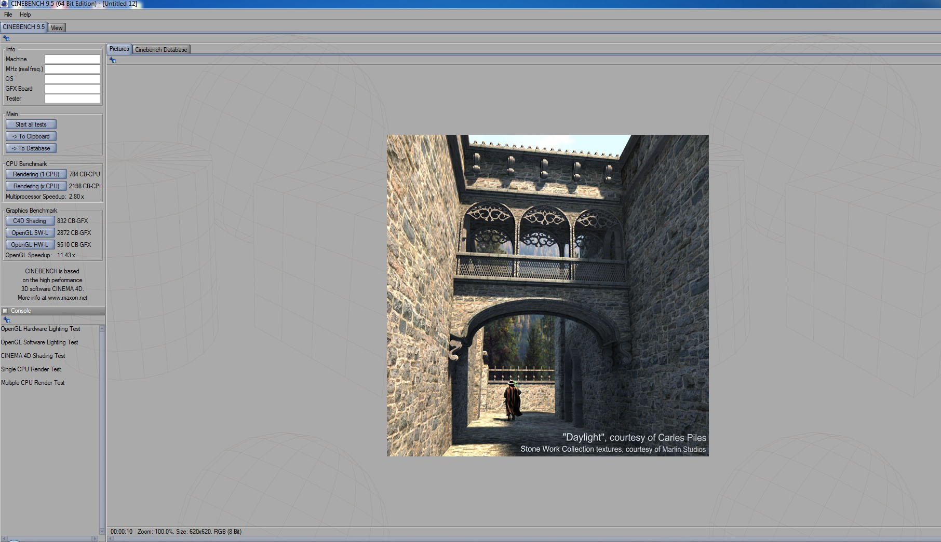Click the '2198 CB-CP' result value
Image resolution: width=941 pixels, height=542 pixels.
tap(85, 186)
